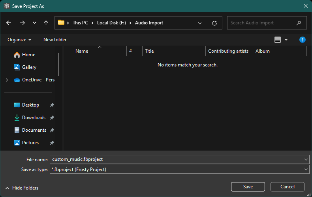The image size is (312, 197).
Task: Refresh the Audio Import folder
Action: [x=214, y=23]
